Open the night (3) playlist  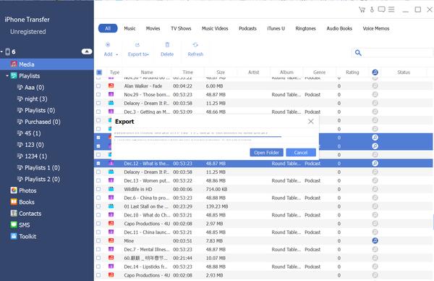coord(35,99)
